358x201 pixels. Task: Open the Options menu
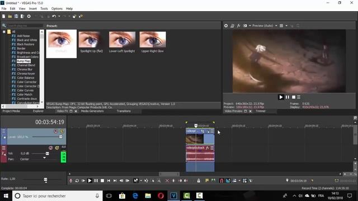57,9
